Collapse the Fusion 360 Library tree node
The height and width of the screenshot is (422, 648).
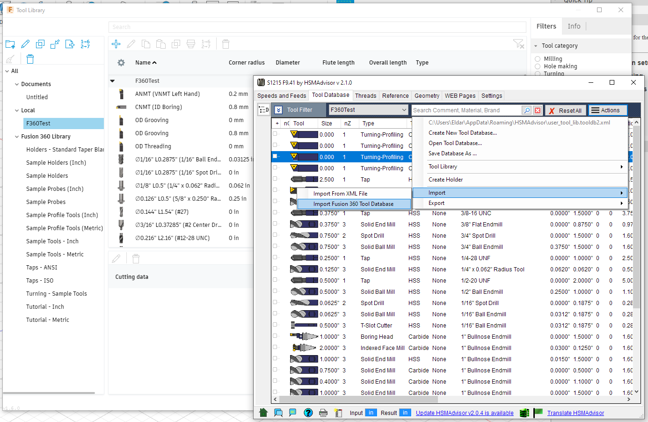click(x=17, y=137)
